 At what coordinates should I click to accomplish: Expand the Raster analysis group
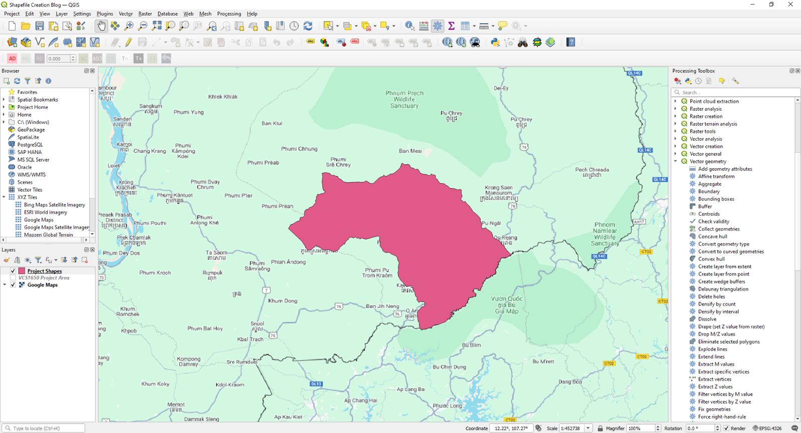675,109
